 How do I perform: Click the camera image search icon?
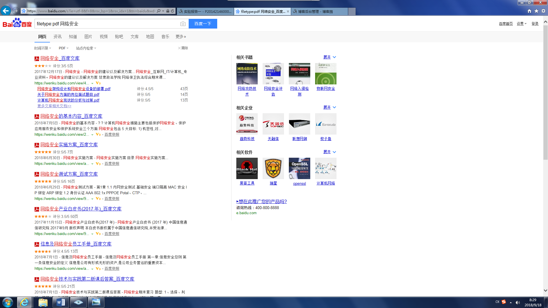[x=183, y=24]
